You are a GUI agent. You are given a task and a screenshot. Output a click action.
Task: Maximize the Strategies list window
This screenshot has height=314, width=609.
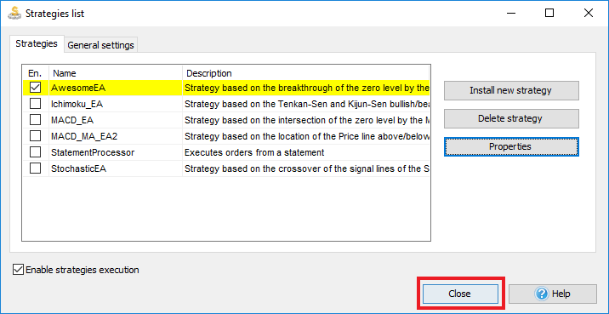pos(549,14)
